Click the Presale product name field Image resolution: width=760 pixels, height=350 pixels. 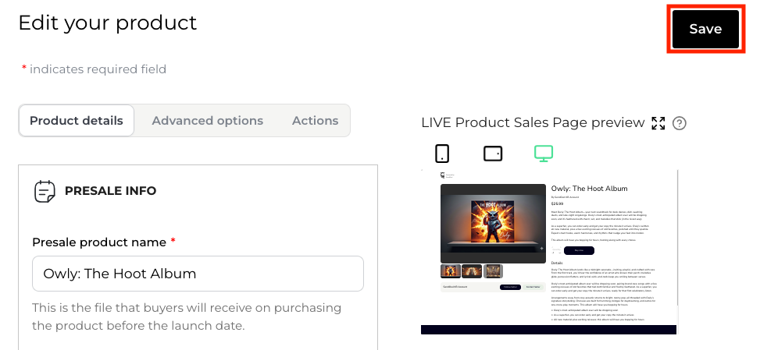[x=198, y=274]
